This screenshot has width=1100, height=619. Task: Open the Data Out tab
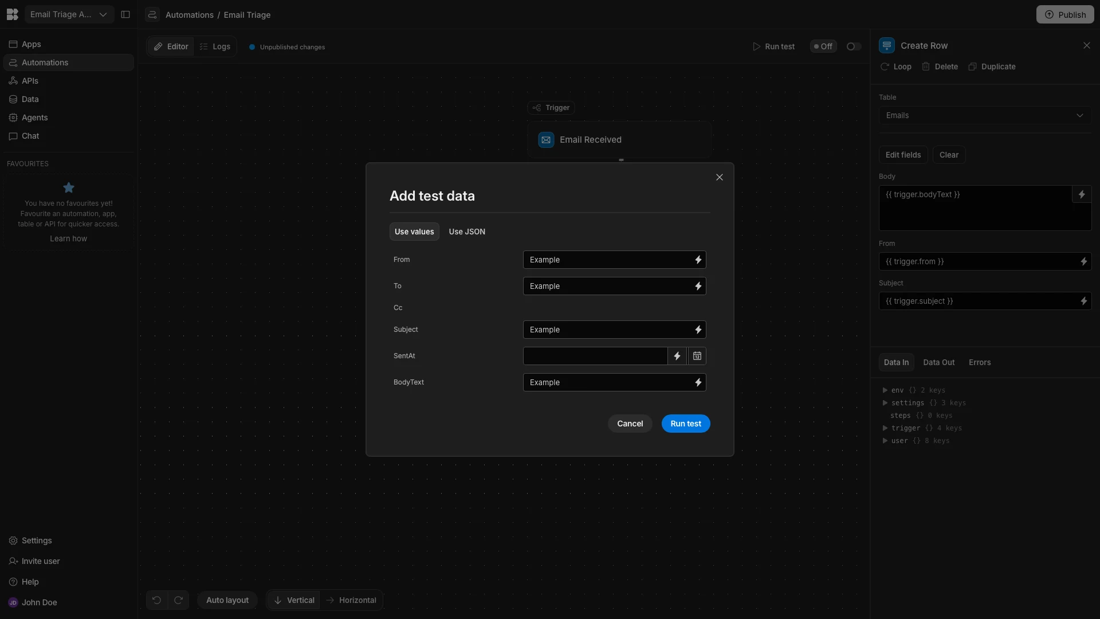coord(938,362)
